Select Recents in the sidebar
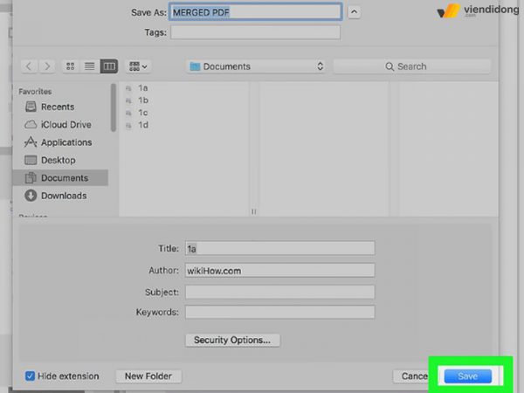 click(x=57, y=107)
